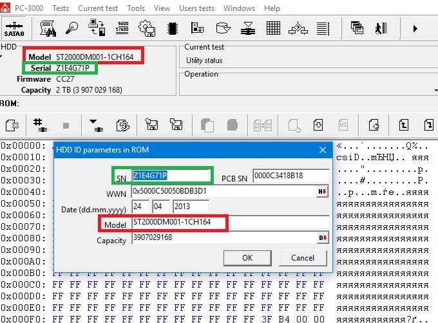Viewport: 438px width, 323px height.
Task: Click the black play arrow at toolbar end
Action: coord(415,28)
